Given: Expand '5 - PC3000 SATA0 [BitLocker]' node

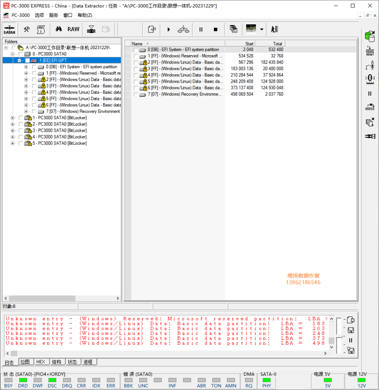Looking at the screenshot, I should pyautogui.click(x=13, y=143).
